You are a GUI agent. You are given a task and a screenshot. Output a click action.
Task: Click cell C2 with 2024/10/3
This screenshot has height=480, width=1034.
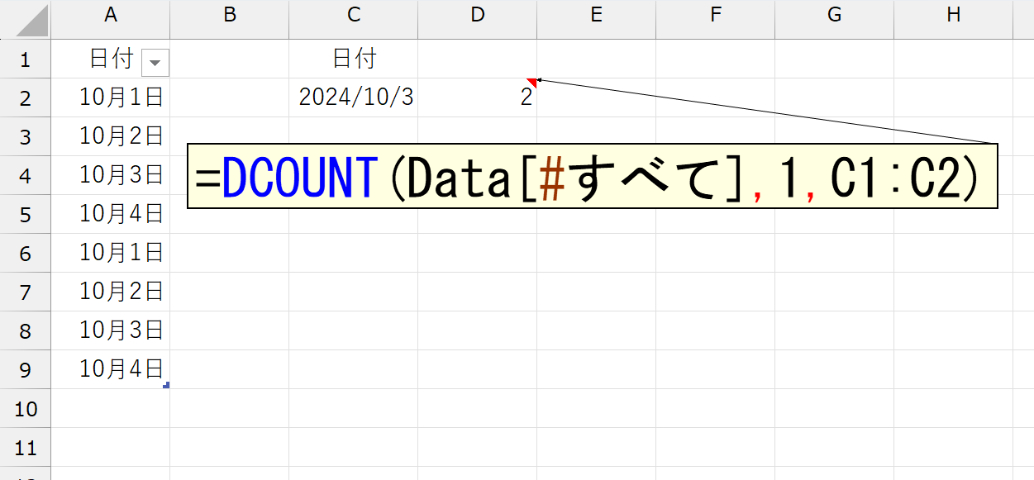click(x=354, y=97)
